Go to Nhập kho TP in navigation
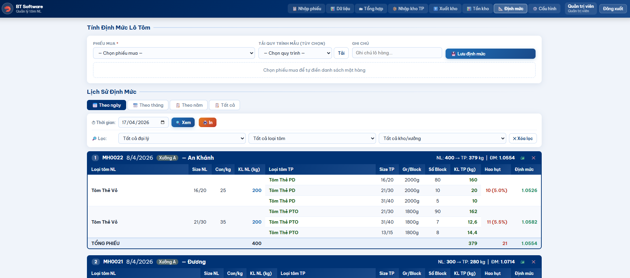Image resolution: width=630 pixels, height=278 pixels. [408, 8]
